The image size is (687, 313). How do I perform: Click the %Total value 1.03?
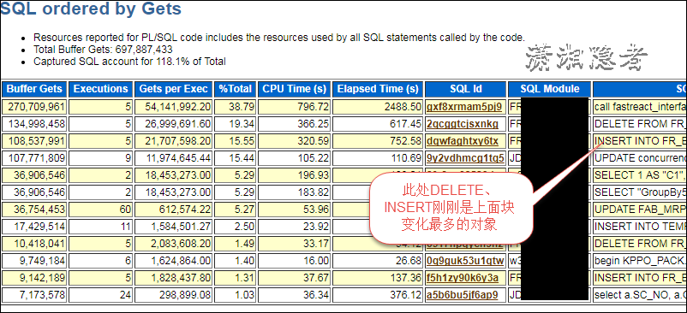[x=245, y=295]
